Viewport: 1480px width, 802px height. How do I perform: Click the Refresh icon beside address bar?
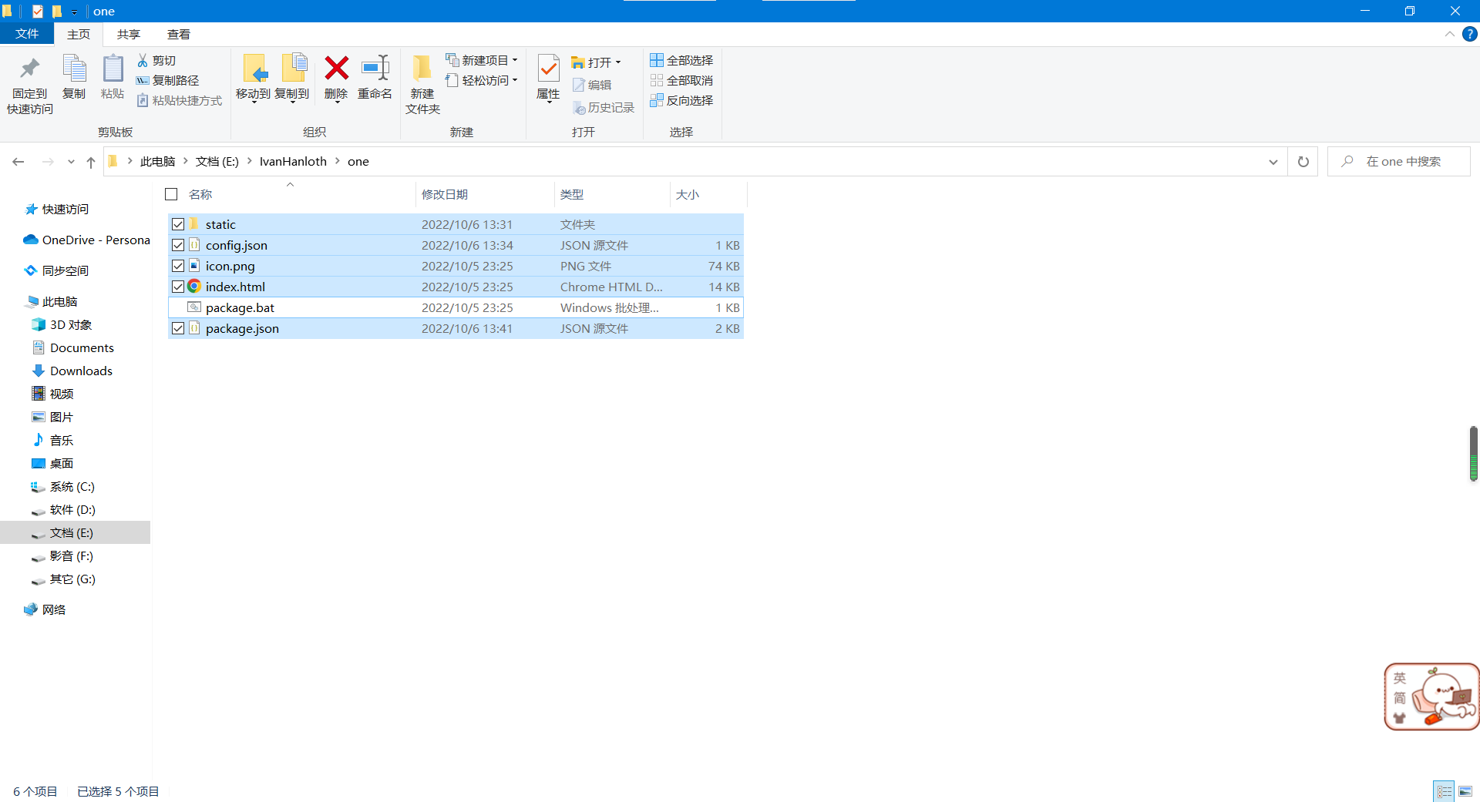point(1303,162)
